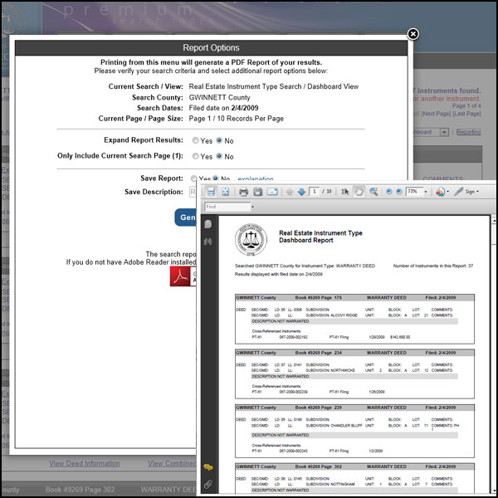This screenshot has height=498, width=498.
Task: Choose Yes for Only Include Current Search Page
Action: [195, 156]
